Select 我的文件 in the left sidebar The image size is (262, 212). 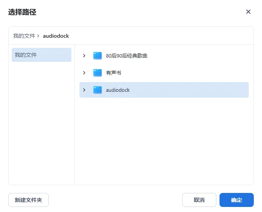click(x=41, y=55)
